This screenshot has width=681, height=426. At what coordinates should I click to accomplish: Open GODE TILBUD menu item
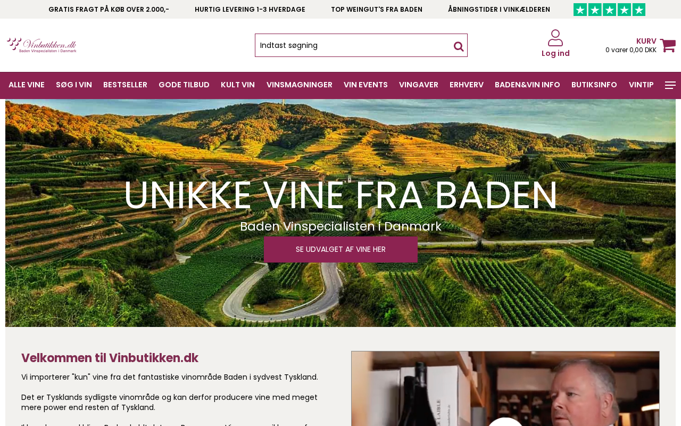tap(184, 85)
